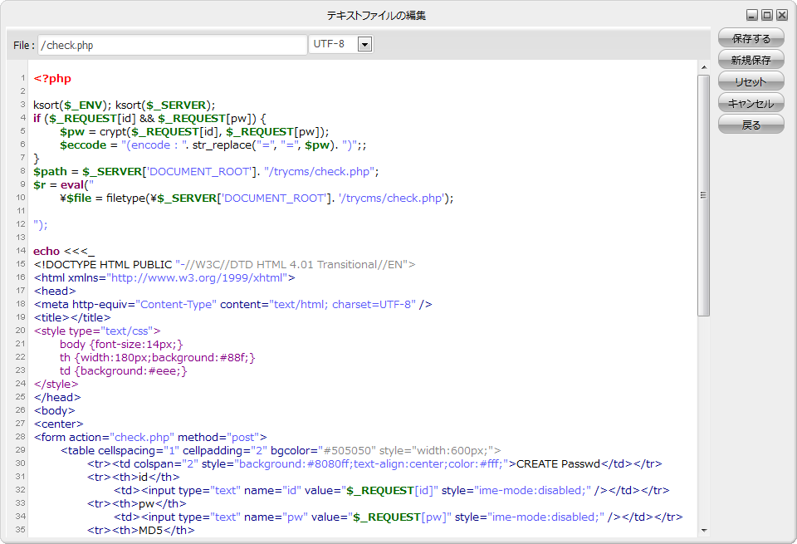
Task: Maximize the text file editor window
Action: pos(767,15)
